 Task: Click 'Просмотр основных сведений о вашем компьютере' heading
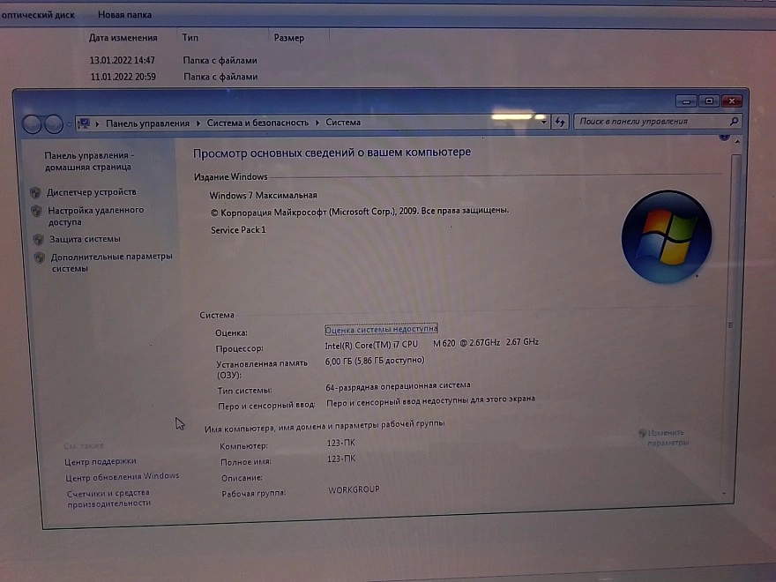coord(332,153)
